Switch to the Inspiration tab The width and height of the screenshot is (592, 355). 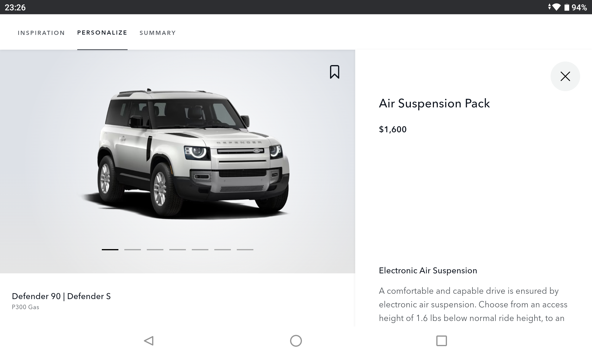[x=41, y=33]
